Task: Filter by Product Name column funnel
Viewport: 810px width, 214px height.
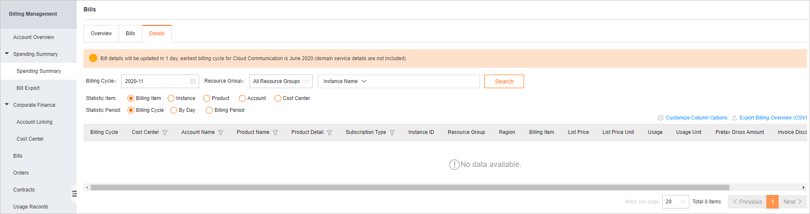Action: pos(275,133)
